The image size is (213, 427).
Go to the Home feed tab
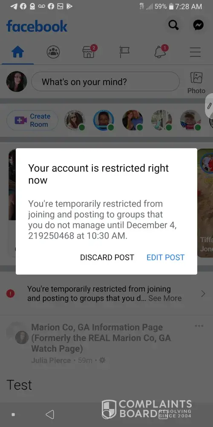point(17,52)
